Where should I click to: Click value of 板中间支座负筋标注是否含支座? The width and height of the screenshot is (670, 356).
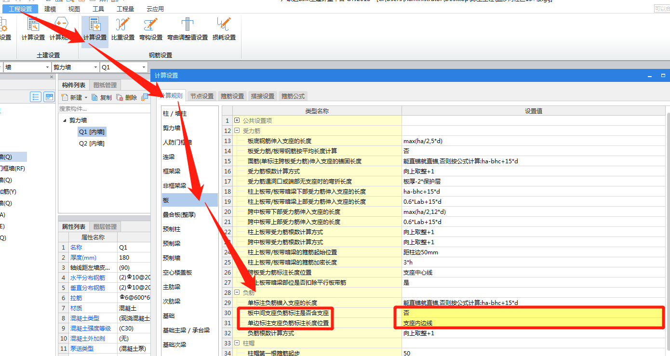533,313
